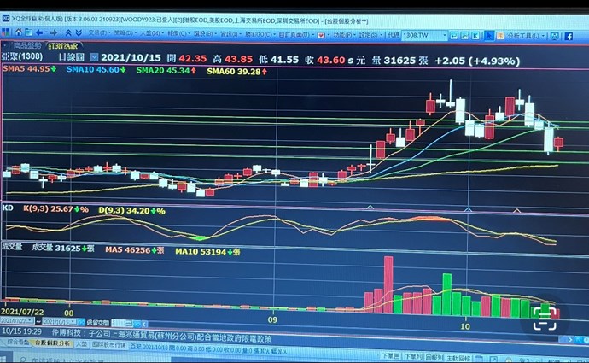Viewport: 589px width, 363px height.
Task: Click the chart icon left of the K button
Action: coord(464,36)
